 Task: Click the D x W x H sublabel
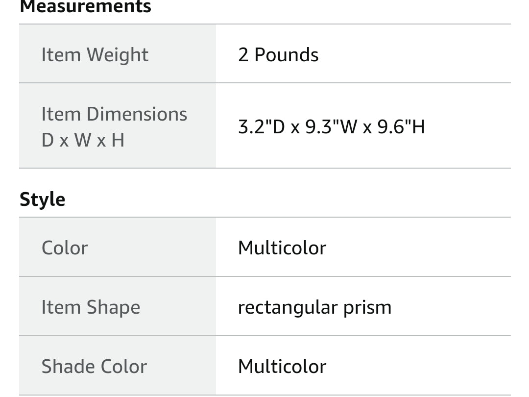pyautogui.click(x=83, y=140)
